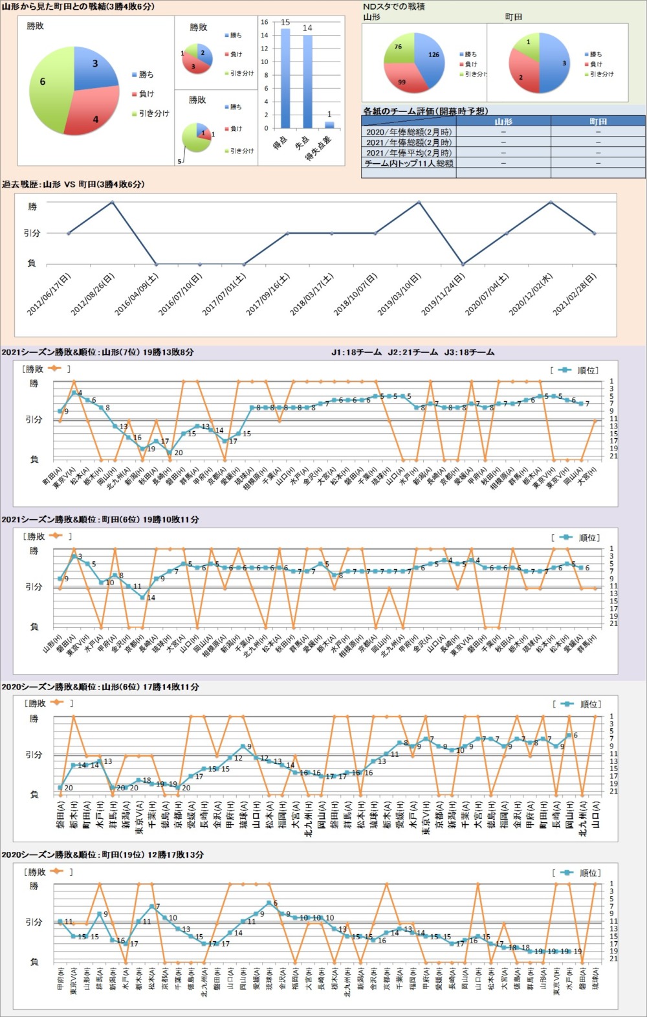Click the 町田 column header in the evaluation table
Screen dimensions: 647x1017
pos(598,121)
